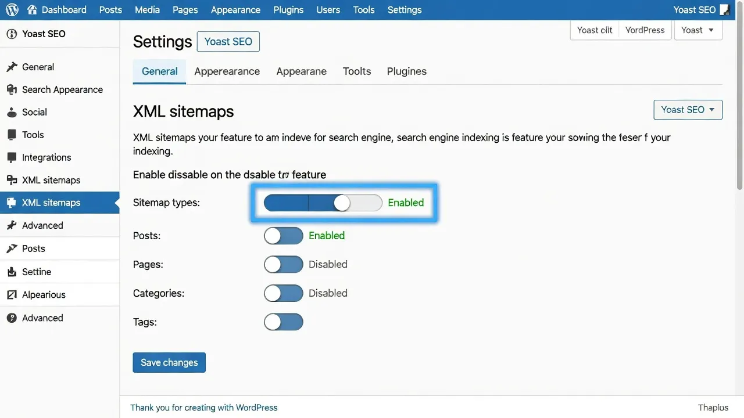Click the Yoast clit button
744x418 pixels.
[x=595, y=30]
